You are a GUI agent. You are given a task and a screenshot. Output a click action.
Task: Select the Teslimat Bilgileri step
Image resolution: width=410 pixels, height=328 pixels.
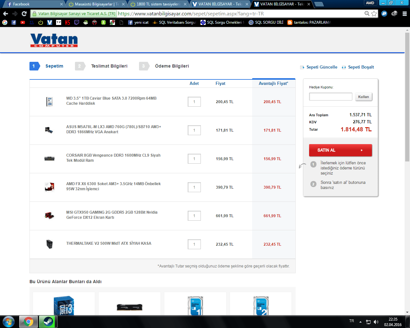coord(101,66)
